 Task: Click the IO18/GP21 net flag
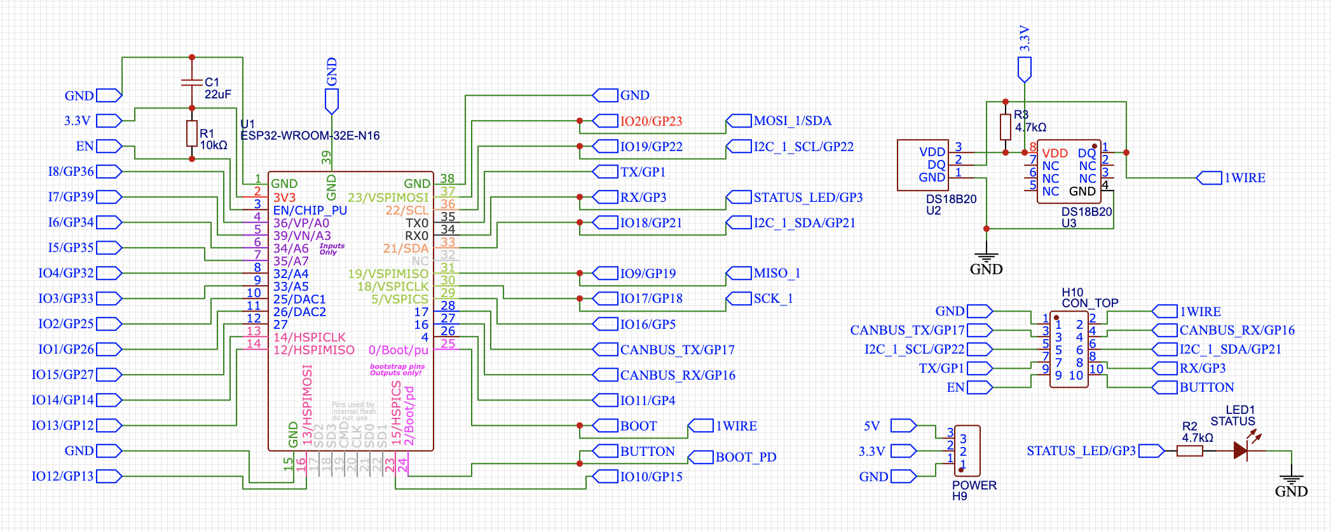tap(638, 222)
